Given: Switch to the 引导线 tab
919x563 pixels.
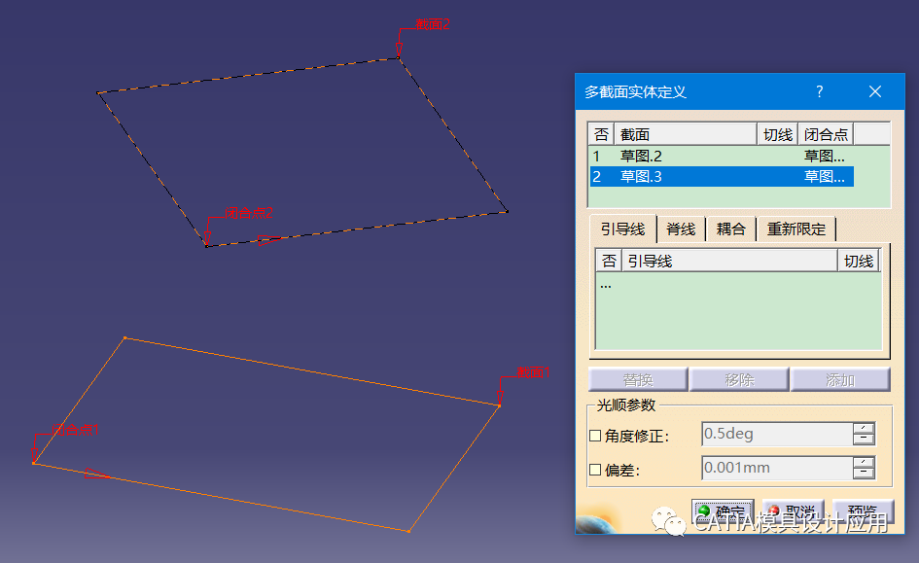Looking at the screenshot, I should 622,229.
